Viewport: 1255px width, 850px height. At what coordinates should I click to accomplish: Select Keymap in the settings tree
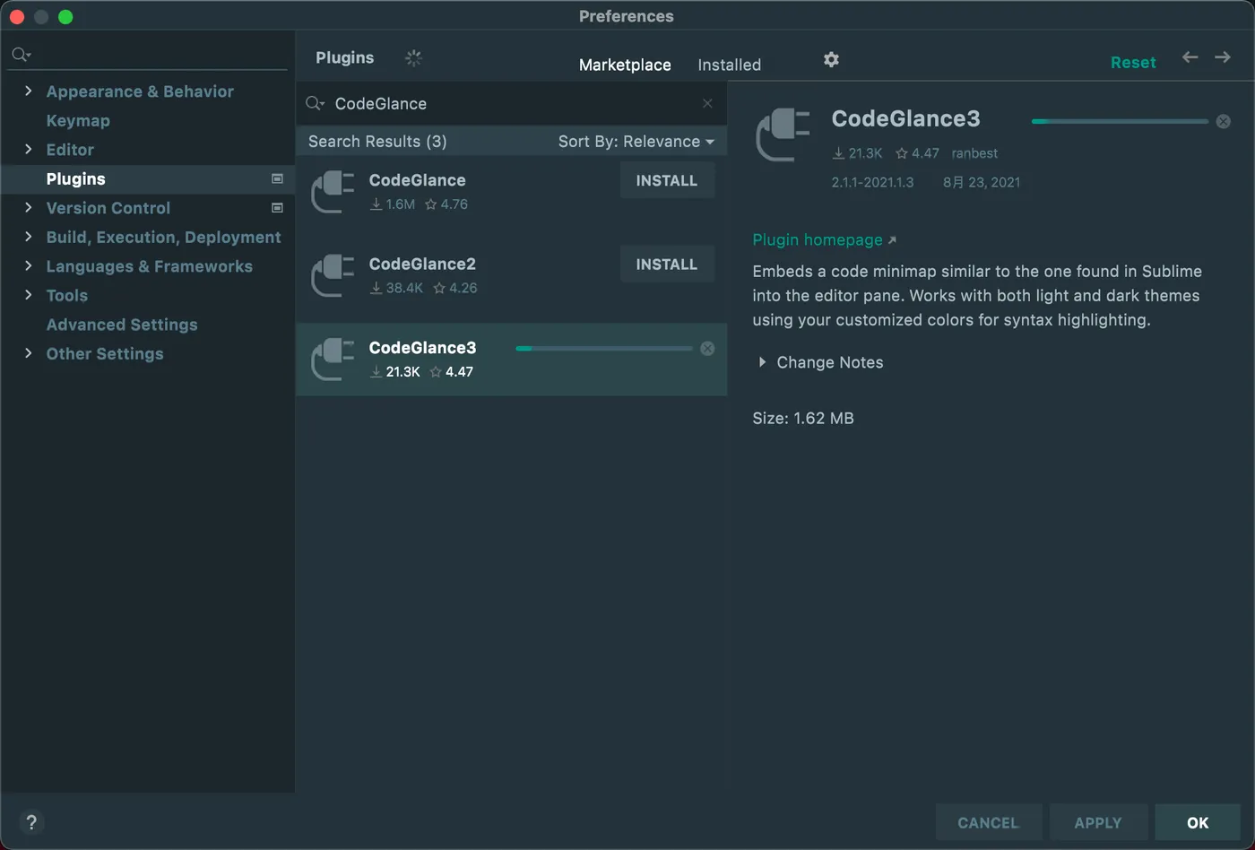point(78,120)
